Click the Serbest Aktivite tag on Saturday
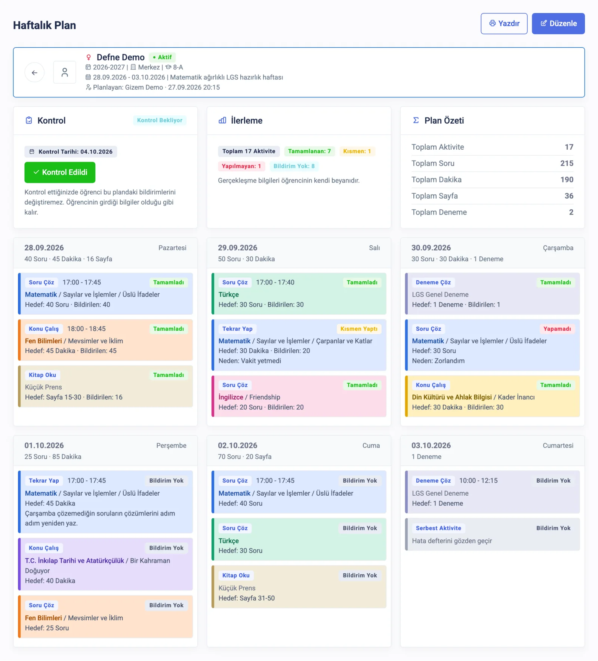This screenshot has height=661, width=598. pos(438,528)
